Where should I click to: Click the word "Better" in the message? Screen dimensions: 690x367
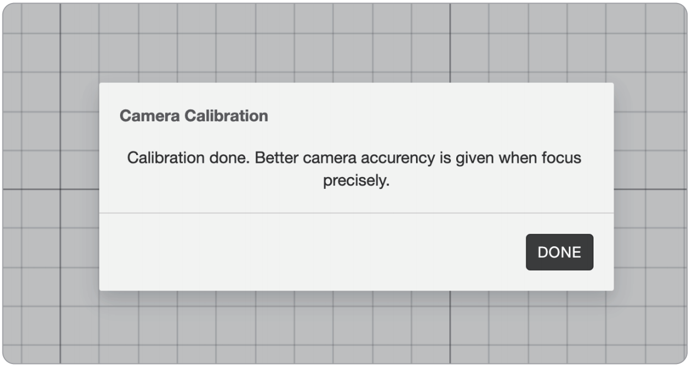click(x=277, y=157)
